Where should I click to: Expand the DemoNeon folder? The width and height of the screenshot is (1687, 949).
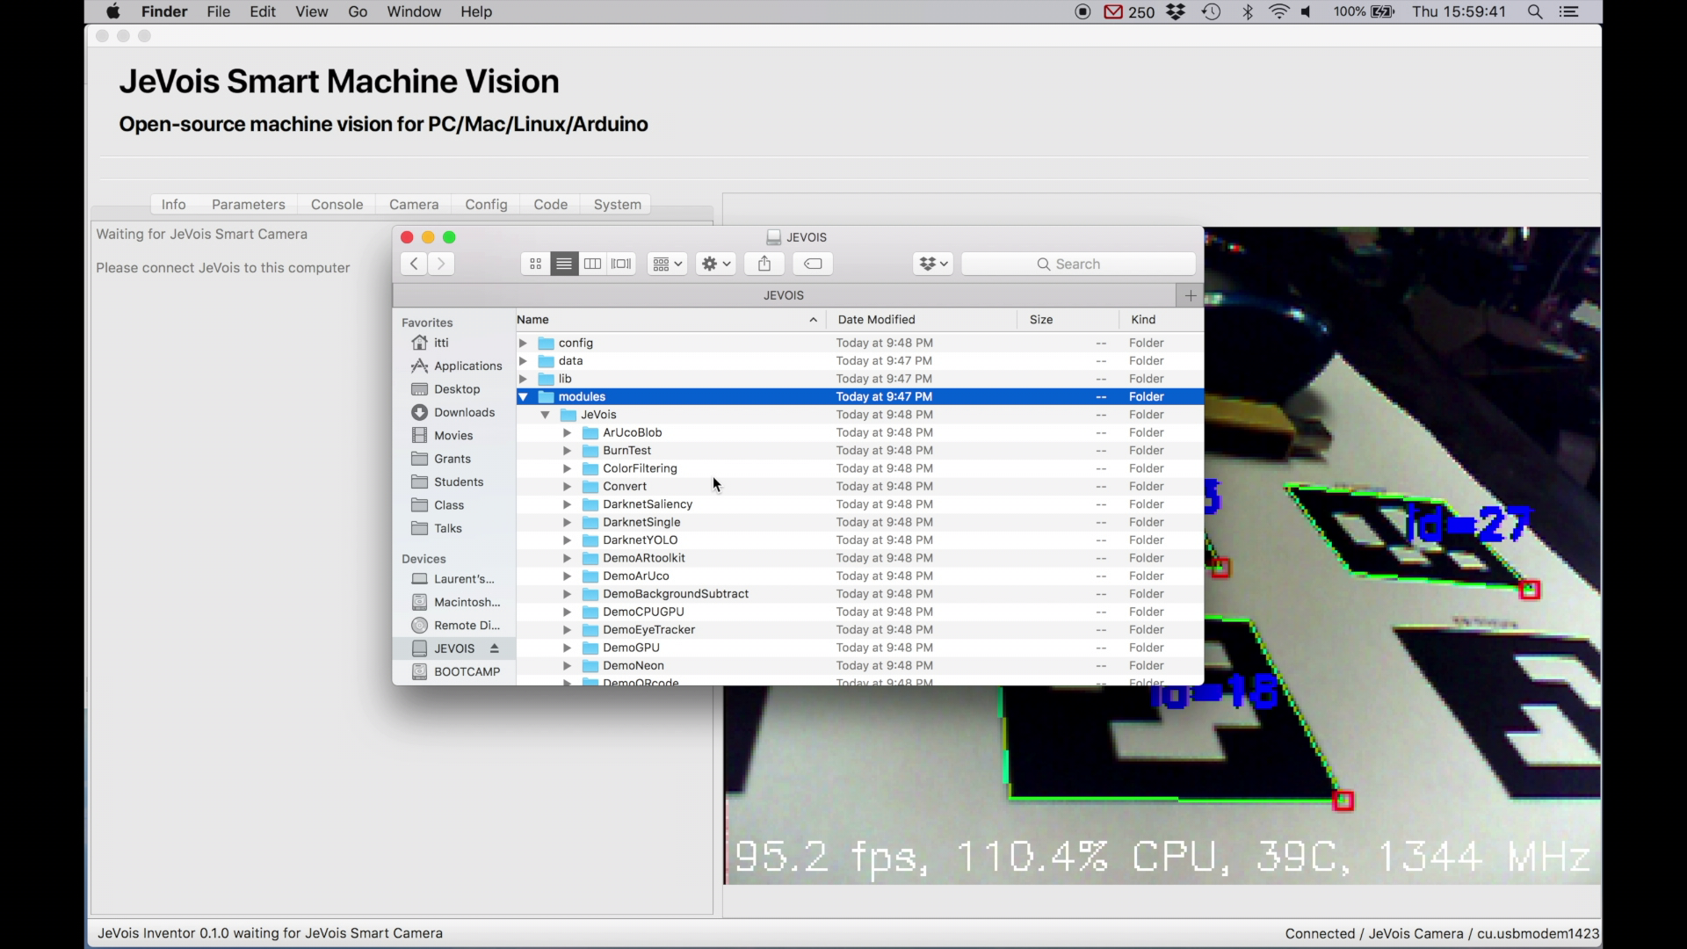(568, 666)
